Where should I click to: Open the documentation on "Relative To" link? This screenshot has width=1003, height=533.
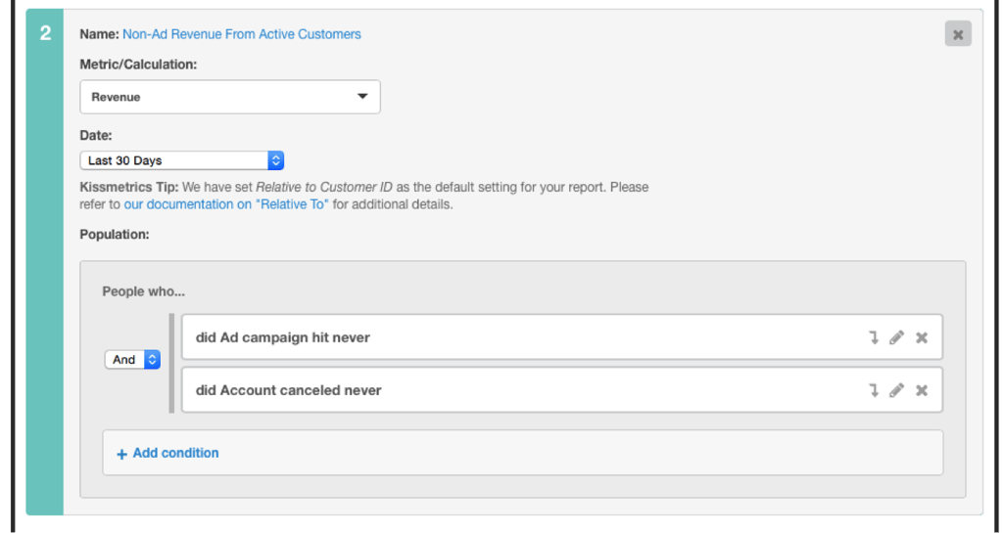coord(226,205)
